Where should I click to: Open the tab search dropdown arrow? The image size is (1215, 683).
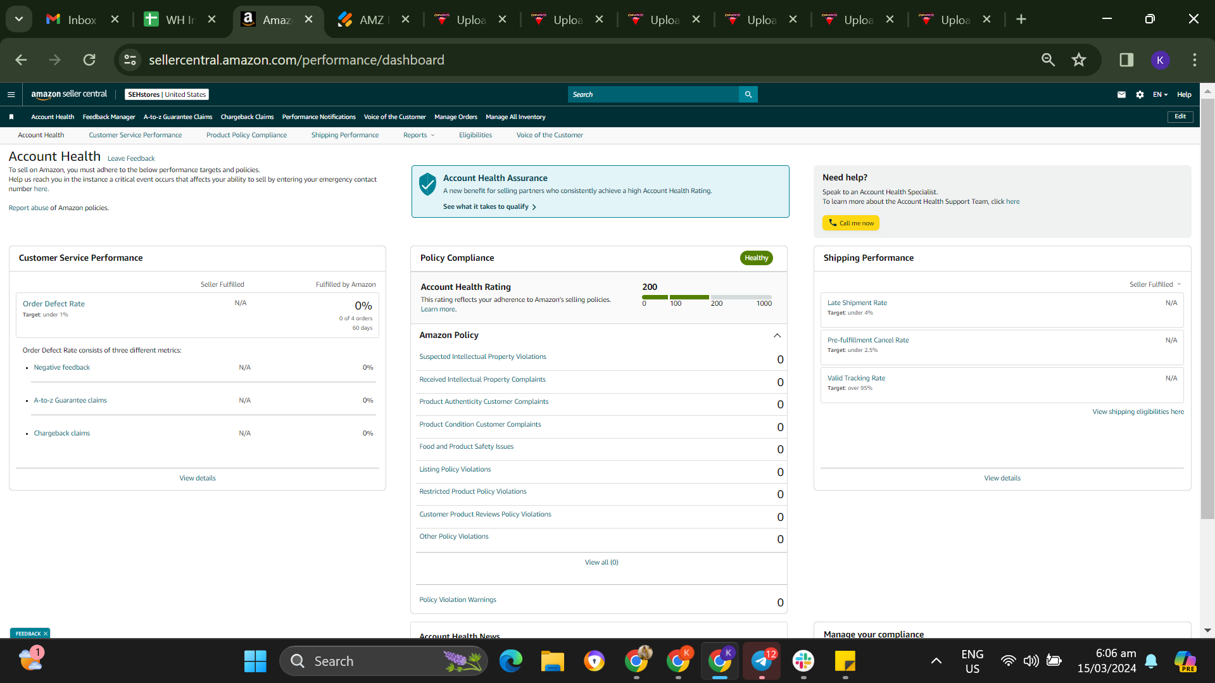[19, 20]
